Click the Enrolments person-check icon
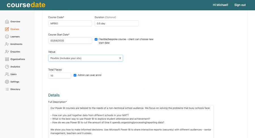The height and width of the screenshot is (138, 255). [7, 44]
